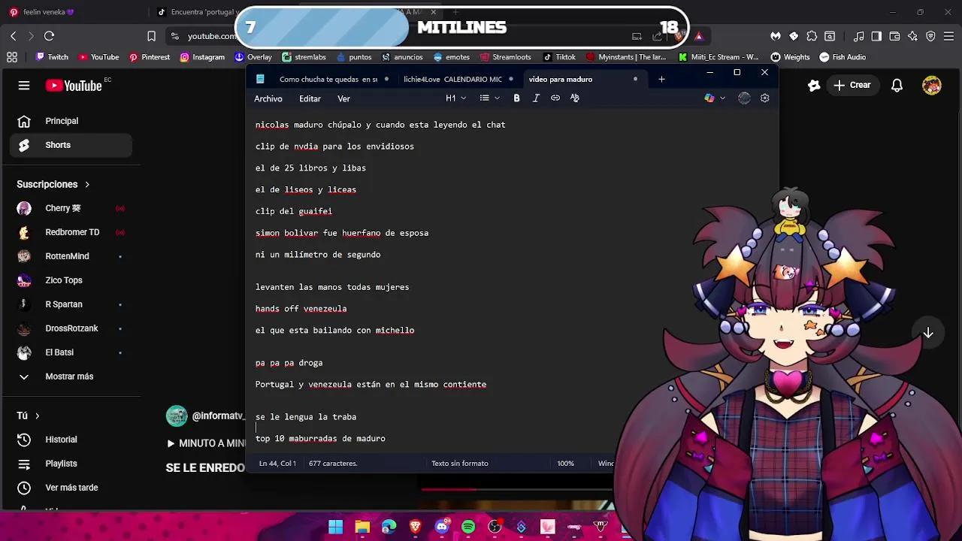This screenshot has height=541, width=962.
Task: Bookmark this page in the browser
Action: coord(151,36)
